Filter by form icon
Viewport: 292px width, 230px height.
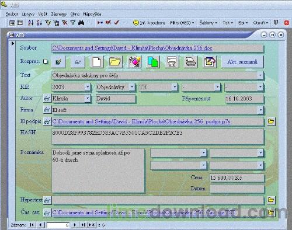(x=56, y=23)
